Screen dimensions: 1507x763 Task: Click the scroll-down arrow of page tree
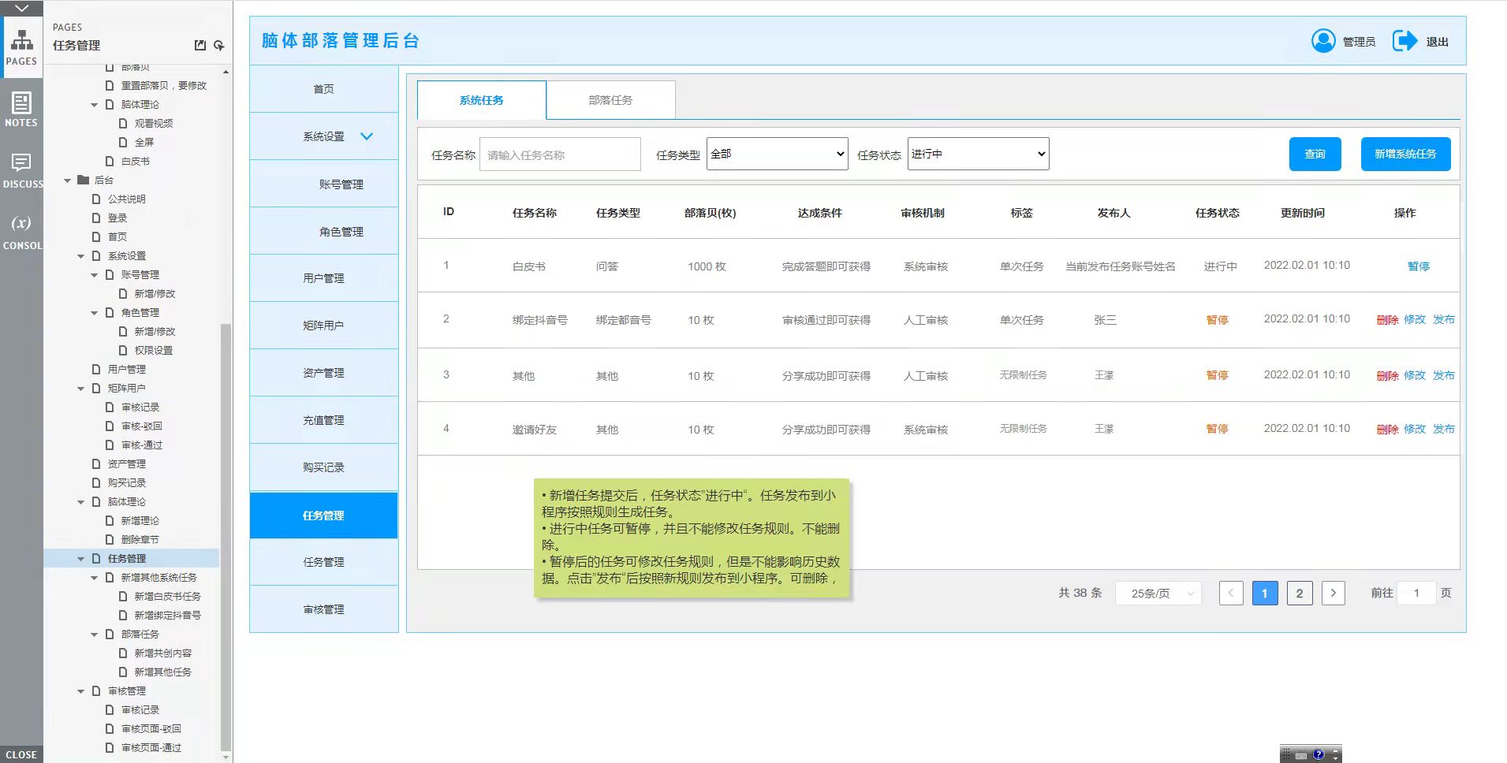click(226, 757)
